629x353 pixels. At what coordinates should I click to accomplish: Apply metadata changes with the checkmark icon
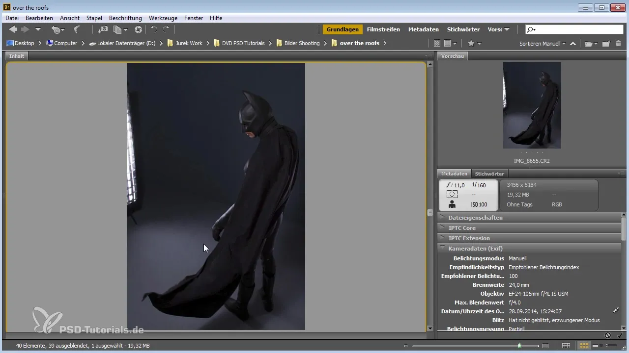(x=620, y=335)
